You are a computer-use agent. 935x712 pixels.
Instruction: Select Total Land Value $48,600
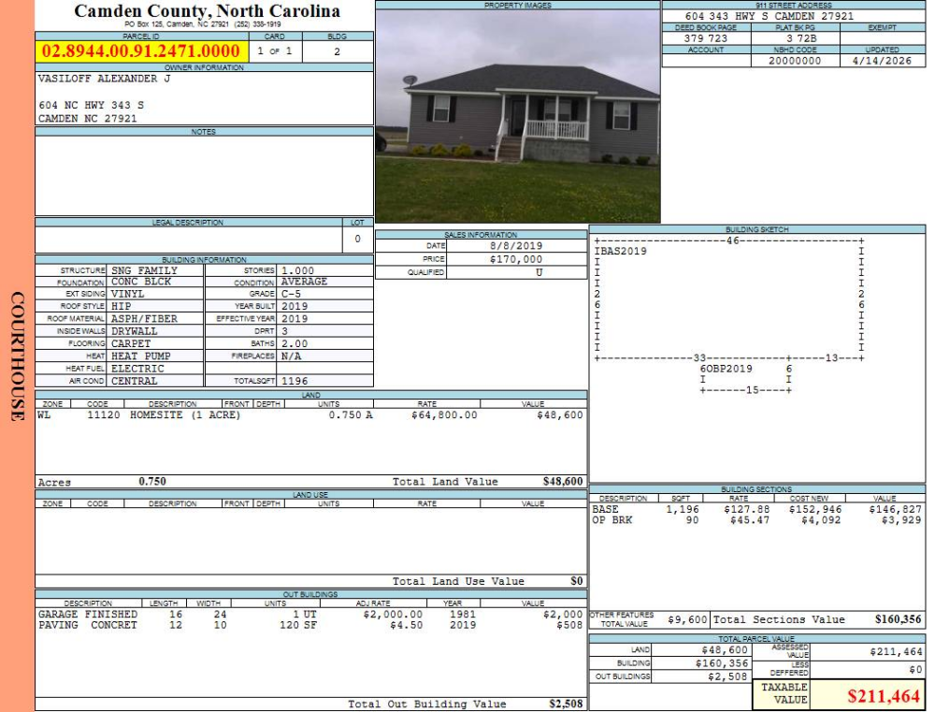coord(563,482)
